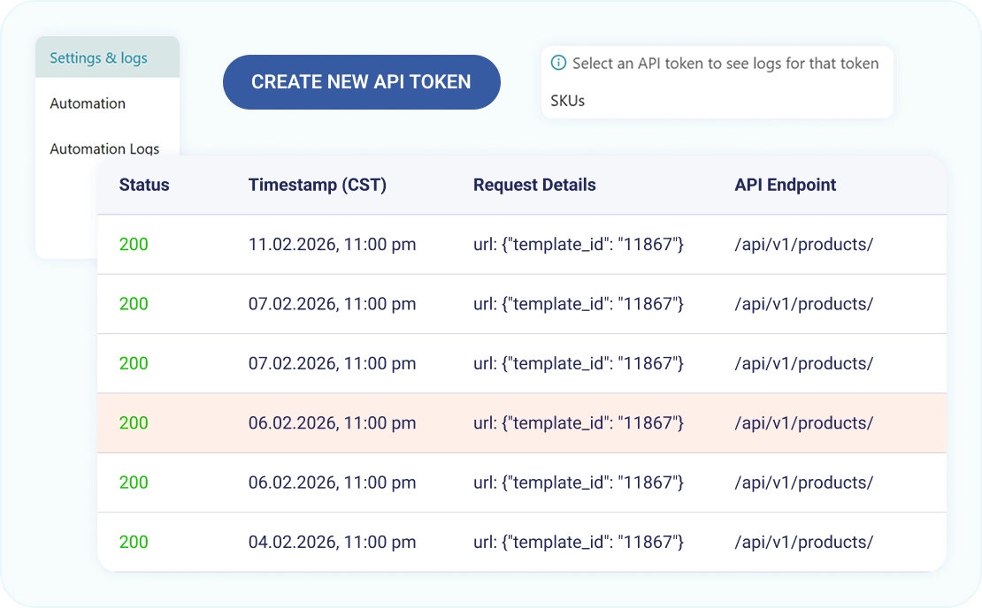Image resolution: width=982 pixels, height=608 pixels.
Task: Select the log row dated 11.02.2026
Action: point(522,245)
